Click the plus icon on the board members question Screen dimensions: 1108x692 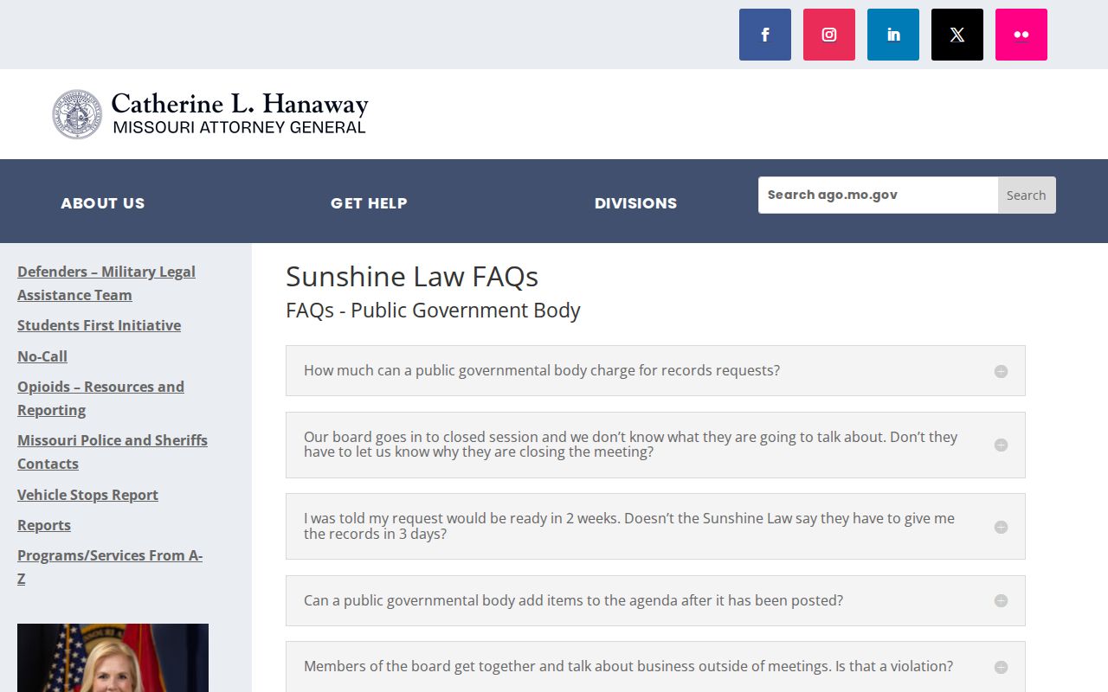1001,667
